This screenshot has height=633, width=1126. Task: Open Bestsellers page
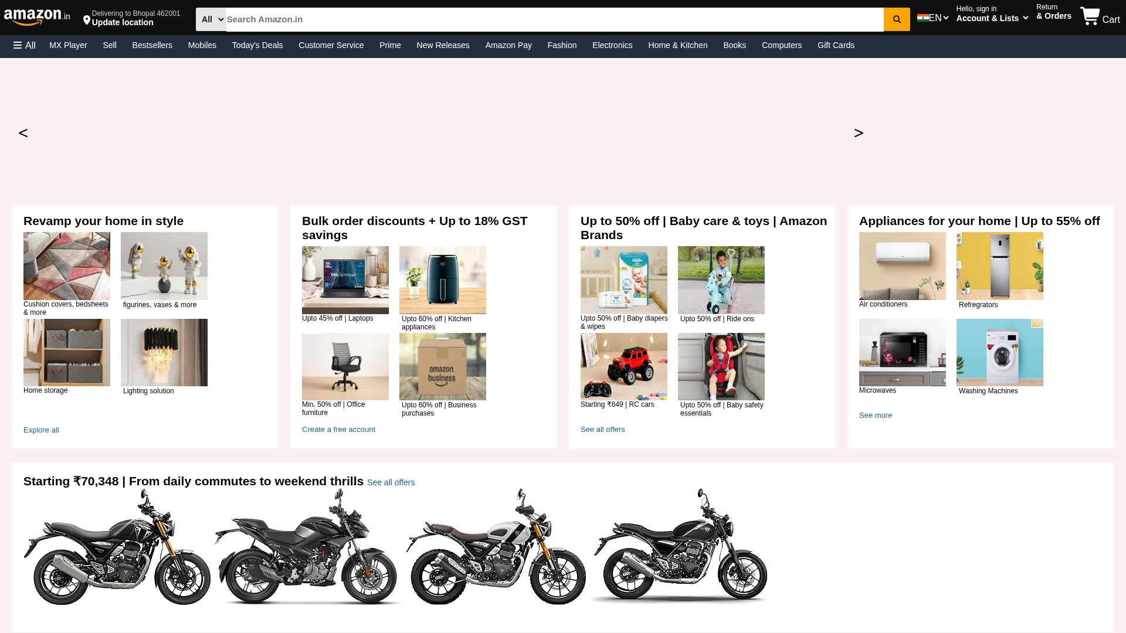pyautogui.click(x=152, y=45)
